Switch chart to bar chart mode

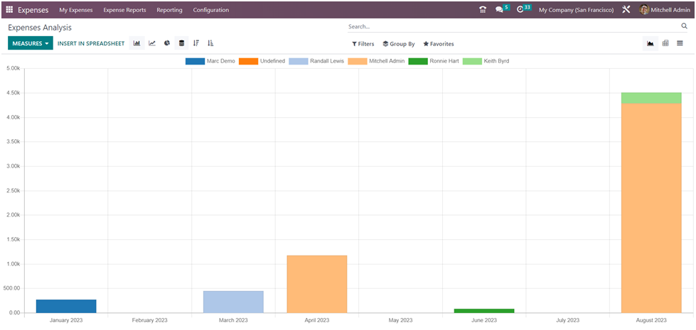pos(136,43)
